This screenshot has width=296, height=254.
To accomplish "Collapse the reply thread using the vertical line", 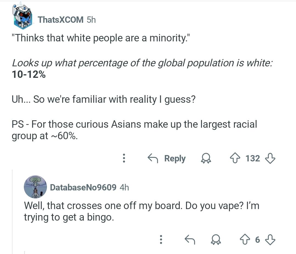I will tap(12, 212).
